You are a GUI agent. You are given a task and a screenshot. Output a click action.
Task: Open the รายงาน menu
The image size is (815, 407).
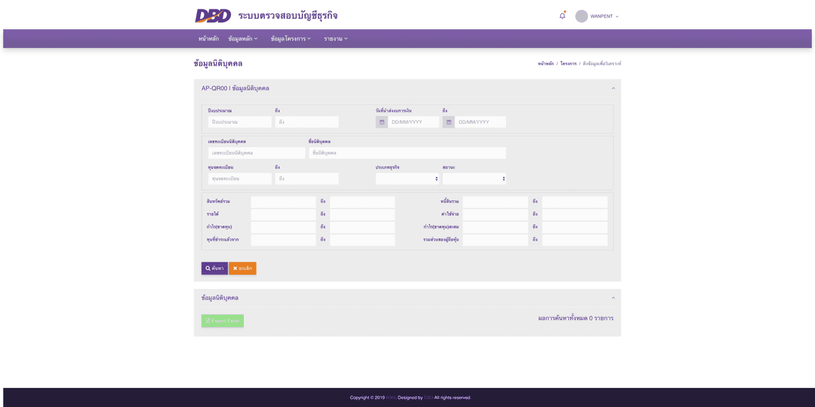pyautogui.click(x=336, y=39)
